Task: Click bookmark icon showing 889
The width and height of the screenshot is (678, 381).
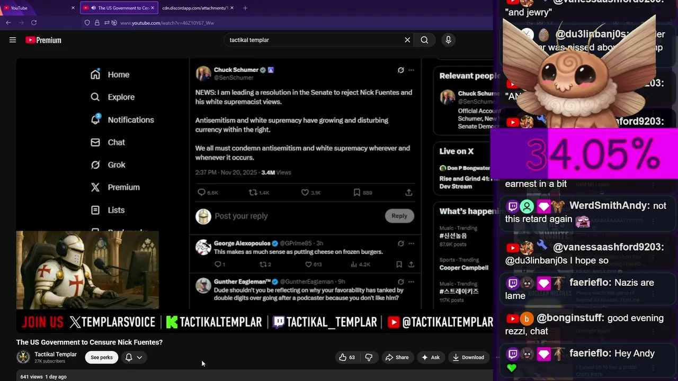Action: [x=363, y=193]
